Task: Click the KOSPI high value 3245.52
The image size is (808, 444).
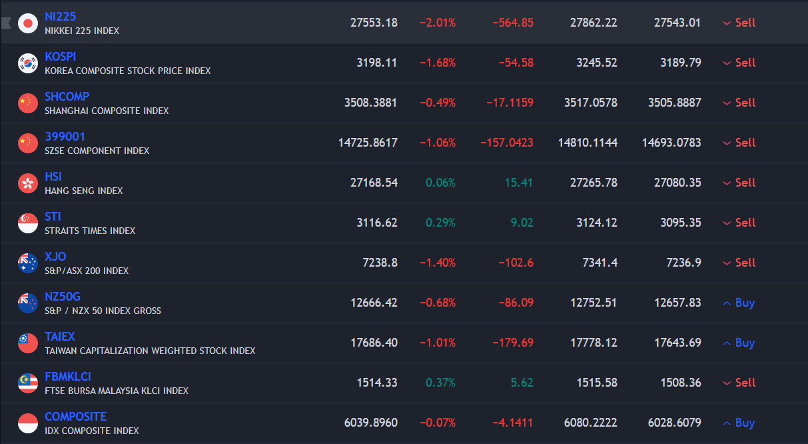Action: [x=597, y=63]
